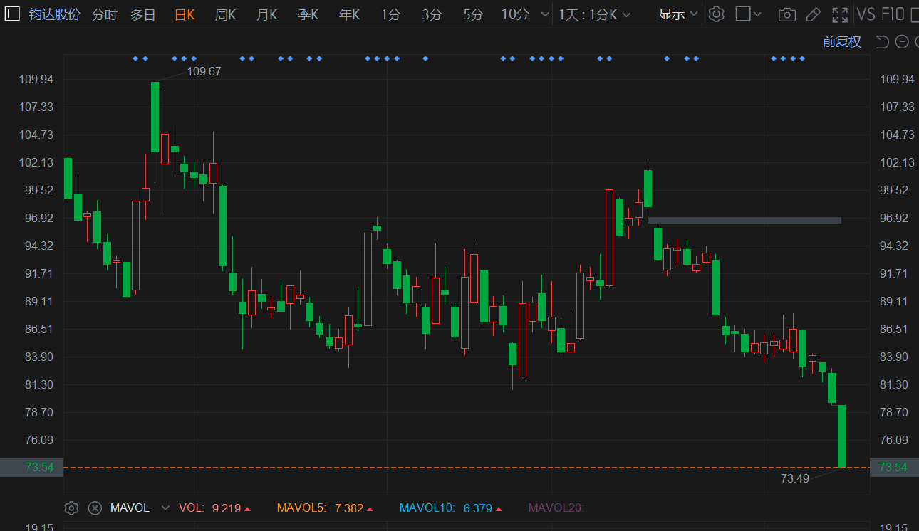Open the VS compare tool
Image resolution: width=919 pixels, height=531 pixels.
[866, 14]
